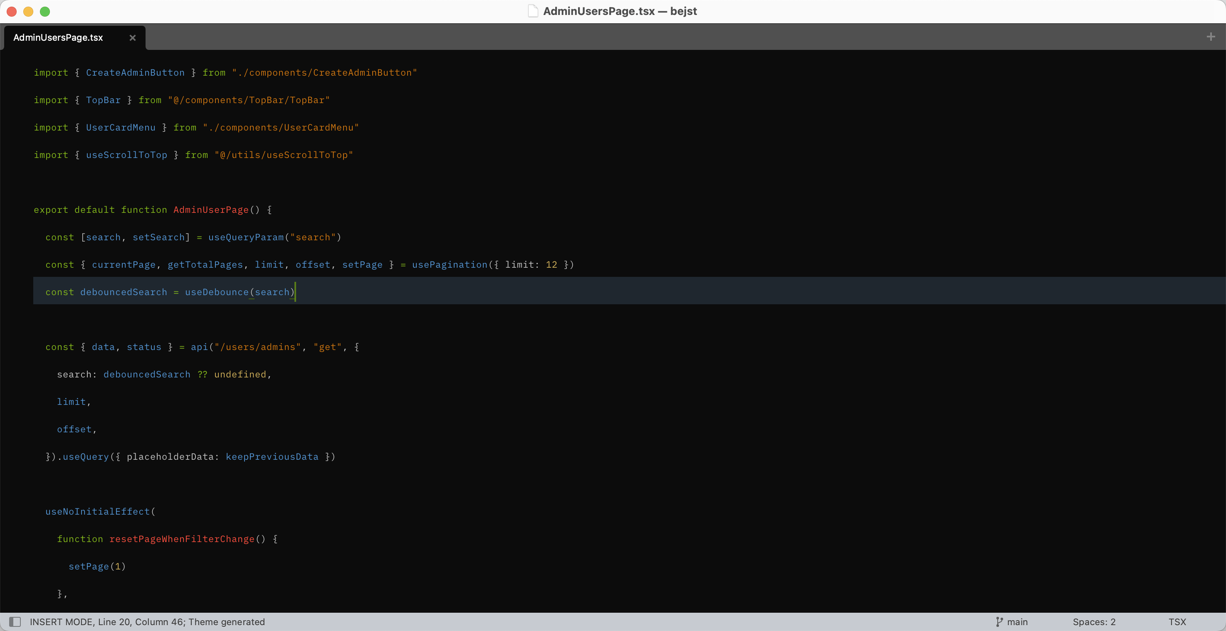Open the main git branch indicator
This screenshot has width=1226, height=631.
(1011, 621)
